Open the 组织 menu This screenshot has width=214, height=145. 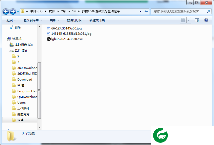coord(11,20)
